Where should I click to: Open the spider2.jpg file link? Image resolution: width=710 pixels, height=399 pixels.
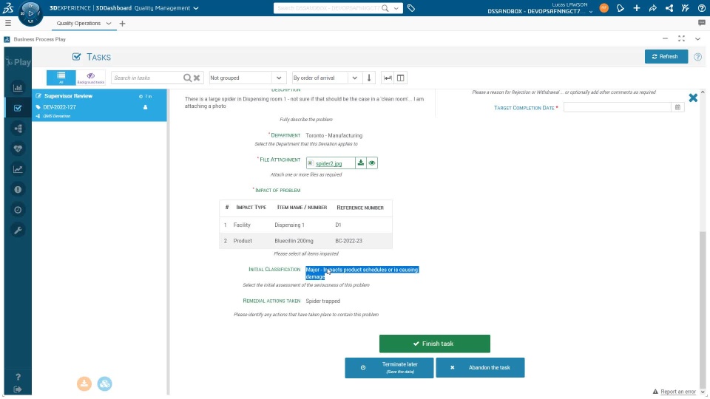click(328, 163)
